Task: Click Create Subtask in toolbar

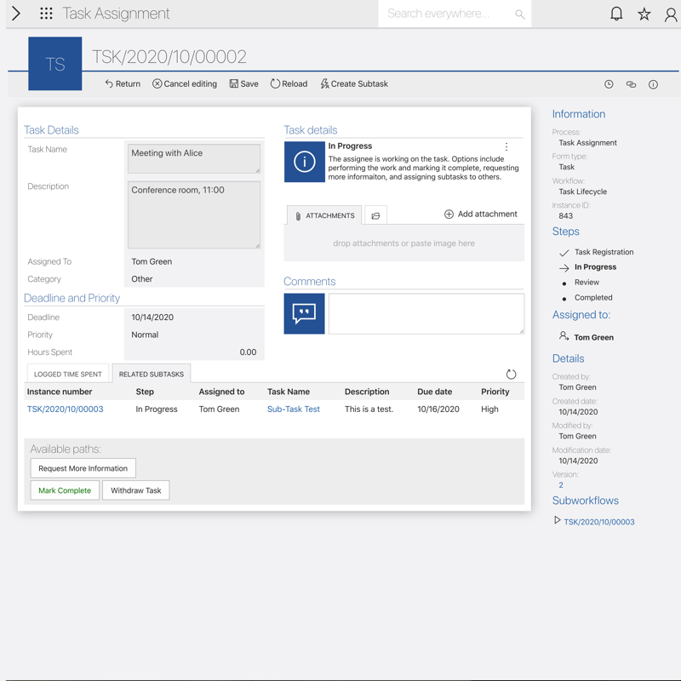Action: coord(354,84)
